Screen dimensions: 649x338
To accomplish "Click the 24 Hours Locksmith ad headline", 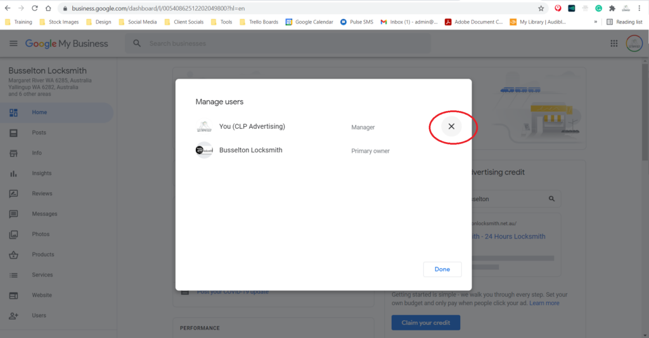I will coord(508,237).
